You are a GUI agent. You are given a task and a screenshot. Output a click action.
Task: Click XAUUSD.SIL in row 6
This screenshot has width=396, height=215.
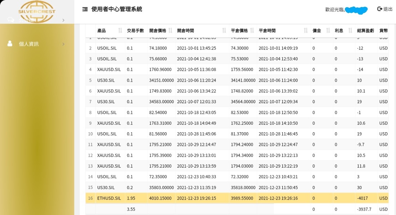coord(109,91)
